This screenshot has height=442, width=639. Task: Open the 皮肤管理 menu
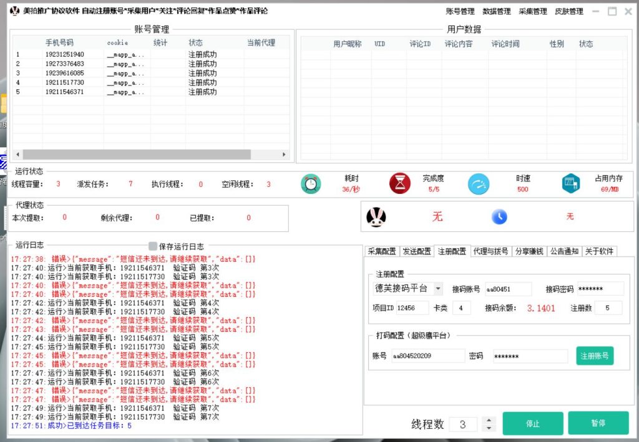(x=568, y=11)
